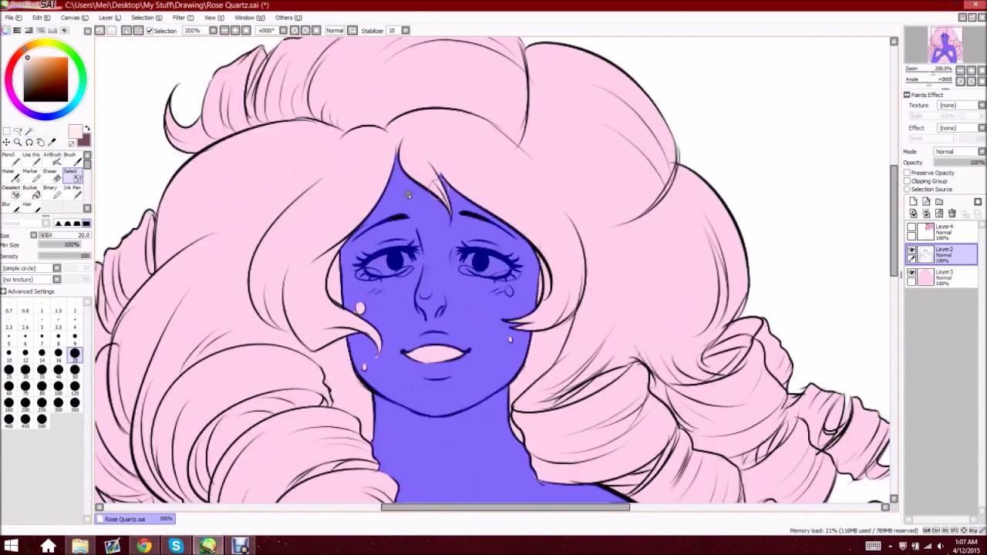Screen dimensions: 987x555
Task: Open the Filter menu
Action: 184,18
